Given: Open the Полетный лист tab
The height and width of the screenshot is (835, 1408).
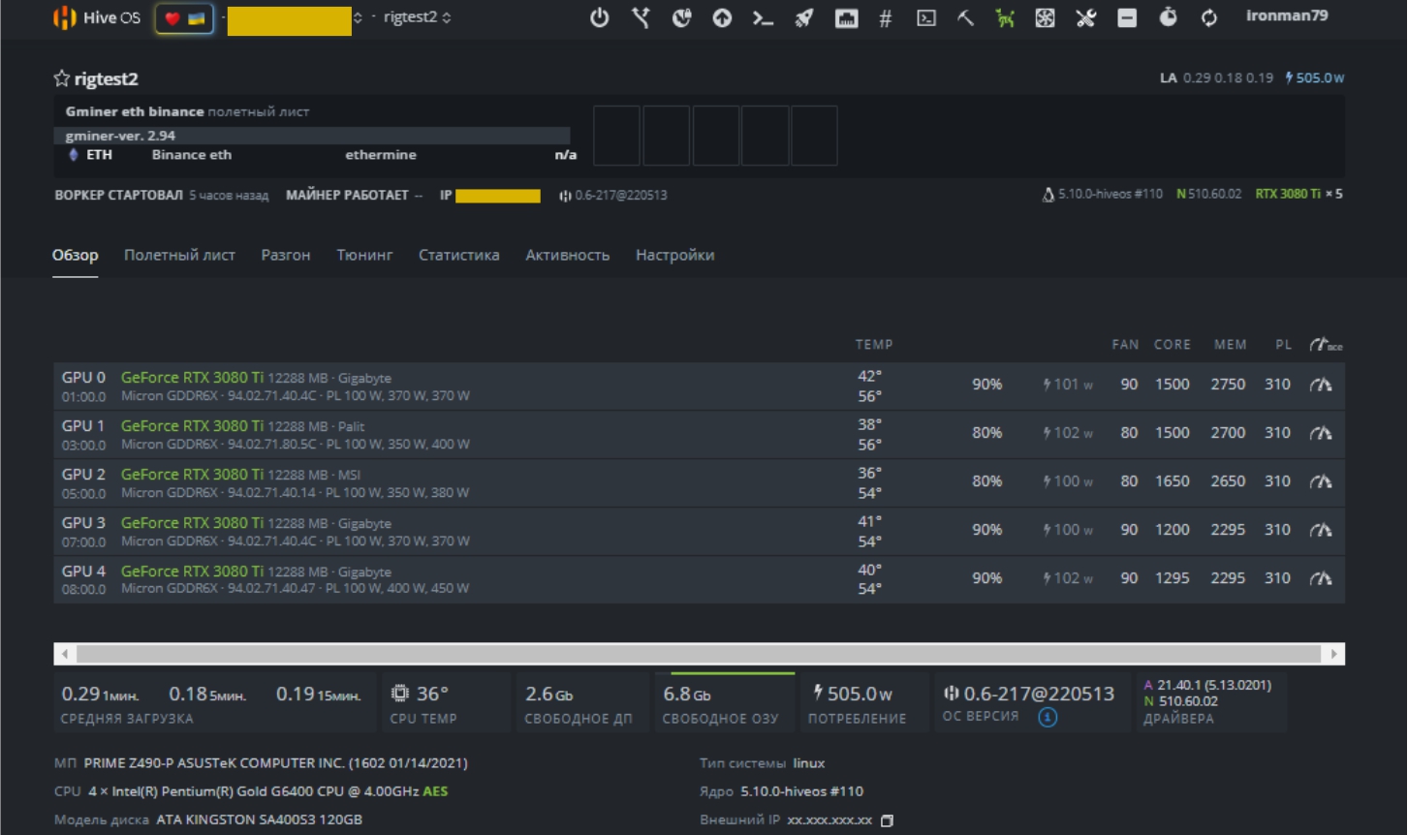Looking at the screenshot, I should [179, 255].
